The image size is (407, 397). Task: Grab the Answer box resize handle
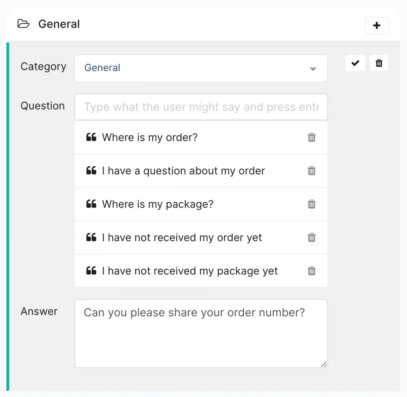point(324,364)
